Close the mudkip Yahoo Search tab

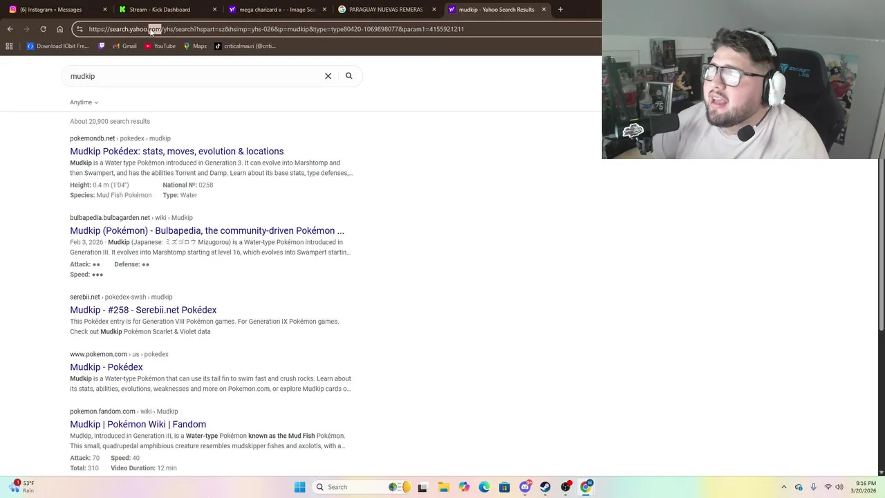coord(543,10)
